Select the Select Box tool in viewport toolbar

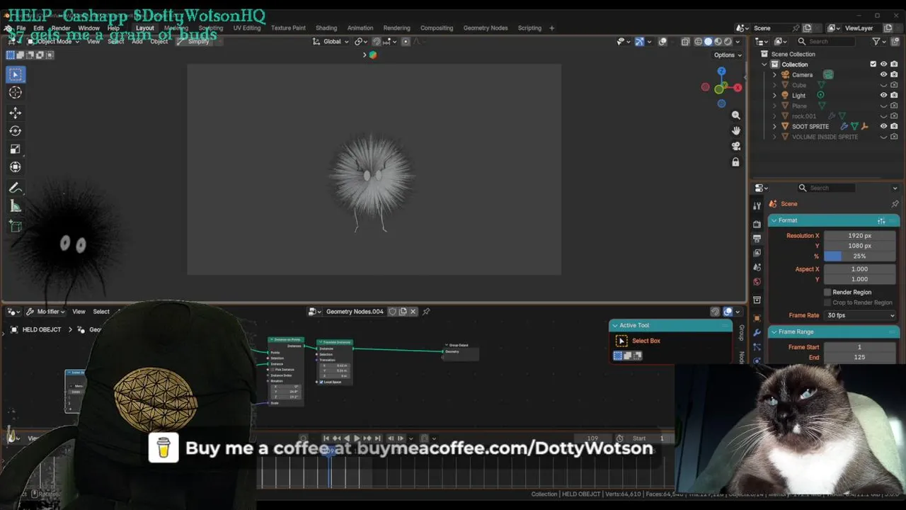(x=16, y=74)
